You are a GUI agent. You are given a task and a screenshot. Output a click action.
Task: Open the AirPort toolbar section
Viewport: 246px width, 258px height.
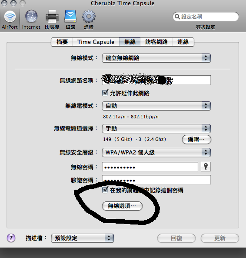tap(10, 20)
